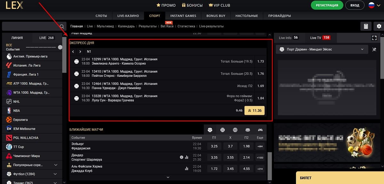Open Календарь link
The image size is (384, 184).
(126, 26)
